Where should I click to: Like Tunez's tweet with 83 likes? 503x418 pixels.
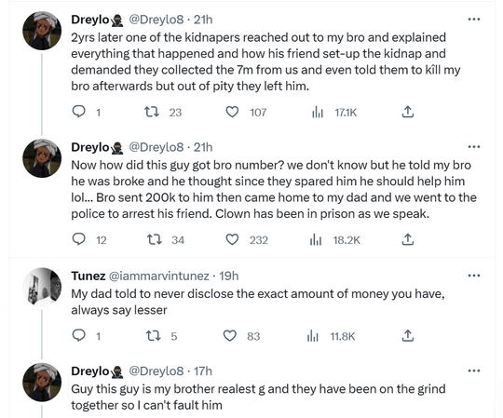[x=230, y=336]
